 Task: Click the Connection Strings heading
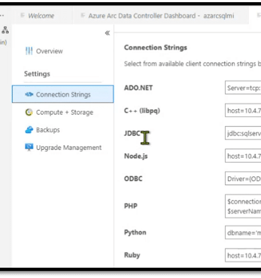[x=156, y=47]
